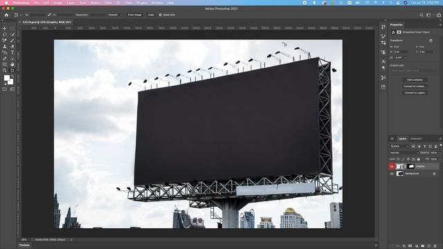Click the background color swatch
The image size is (443, 249).
point(11,82)
